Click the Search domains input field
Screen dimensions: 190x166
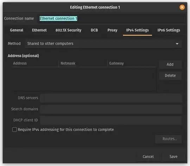tap(111, 109)
